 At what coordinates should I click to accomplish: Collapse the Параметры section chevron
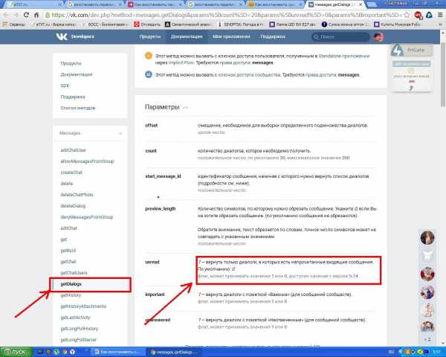[x=186, y=108]
